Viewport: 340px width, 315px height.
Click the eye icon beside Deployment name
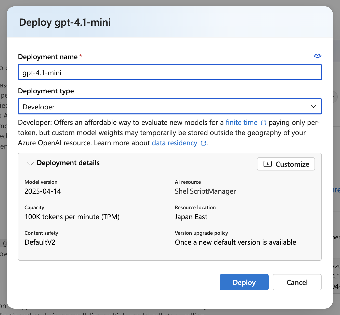point(317,56)
